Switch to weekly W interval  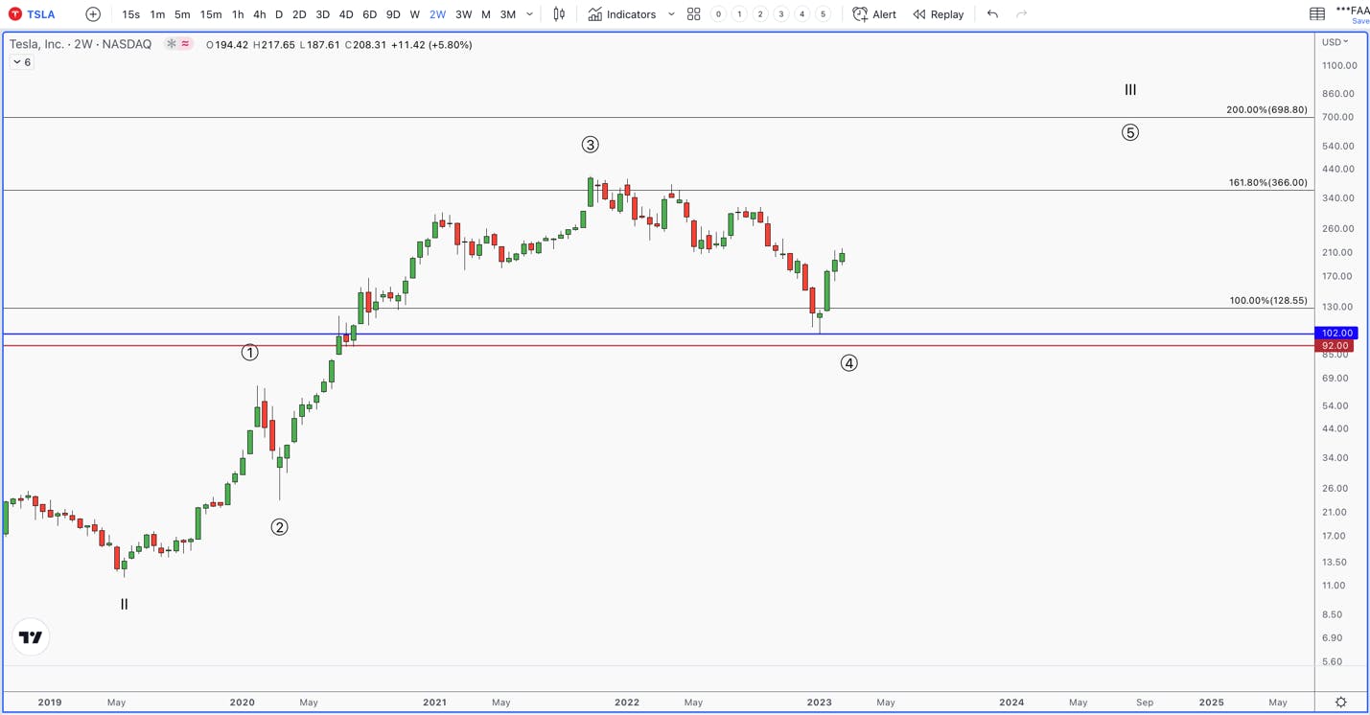tap(415, 14)
